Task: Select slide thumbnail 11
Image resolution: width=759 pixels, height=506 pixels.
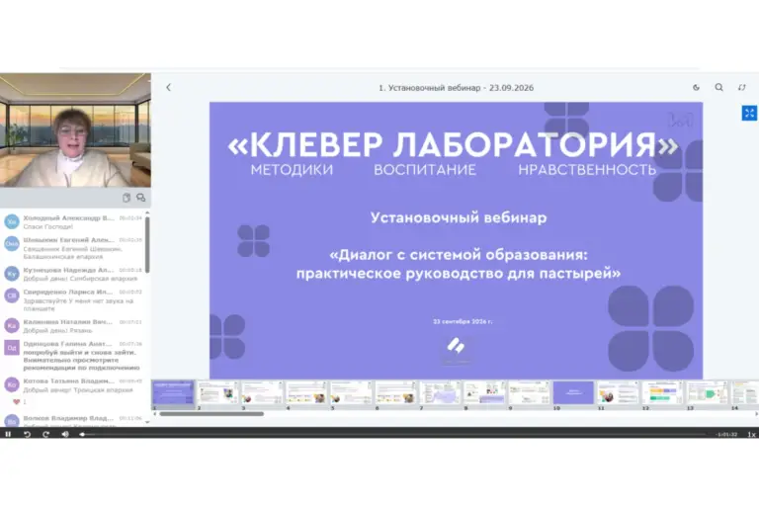Action: (618, 392)
